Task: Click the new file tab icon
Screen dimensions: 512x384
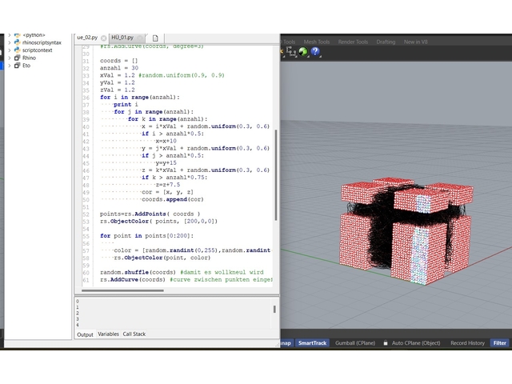Action: 155,38
